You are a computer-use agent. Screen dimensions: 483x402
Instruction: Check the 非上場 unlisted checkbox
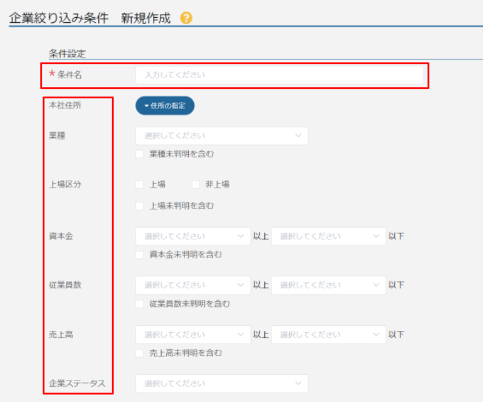[196, 185]
